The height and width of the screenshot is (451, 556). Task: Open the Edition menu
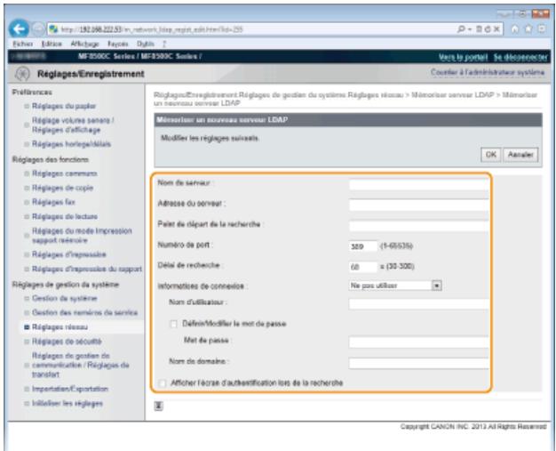(x=52, y=44)
